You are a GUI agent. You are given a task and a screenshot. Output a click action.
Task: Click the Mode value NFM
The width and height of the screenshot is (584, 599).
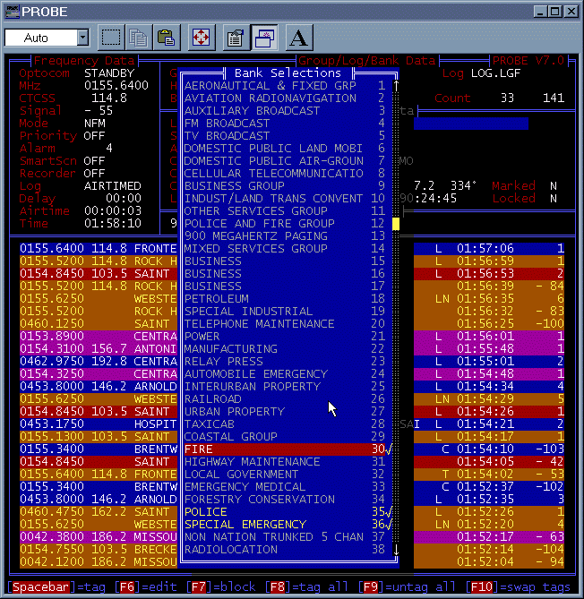(95, 123)
